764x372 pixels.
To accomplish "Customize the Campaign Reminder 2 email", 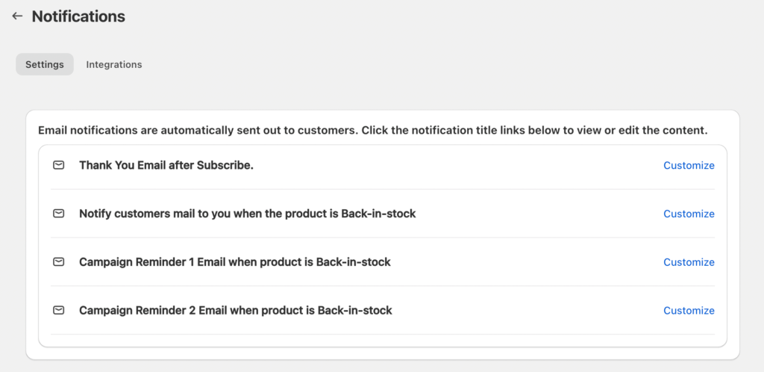I will [689, 310].
